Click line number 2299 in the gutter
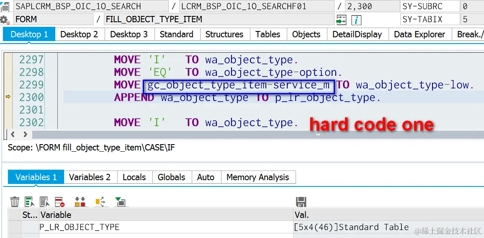This screenshot has width=484, height=238. [x=31, y=85]
